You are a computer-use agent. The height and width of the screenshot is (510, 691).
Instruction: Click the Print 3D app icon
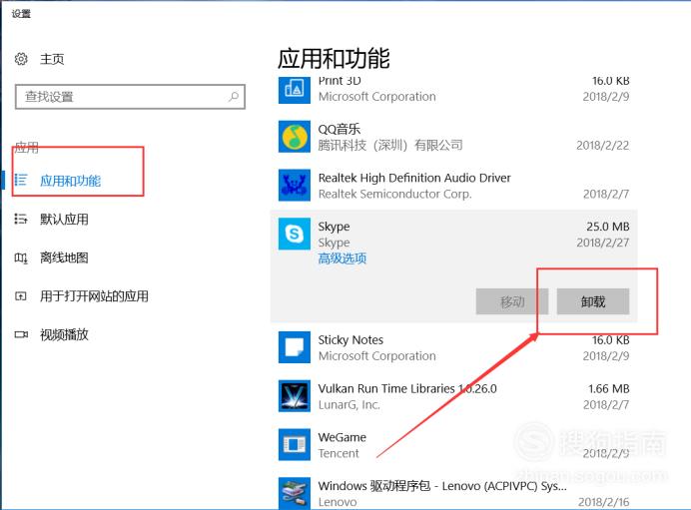tap(295, 90)
